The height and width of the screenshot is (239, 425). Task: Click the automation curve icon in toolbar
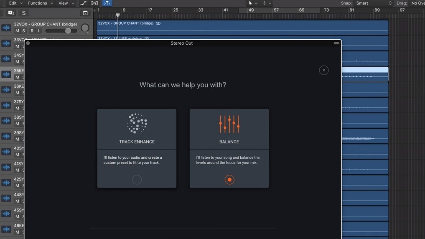coord(84,3)
